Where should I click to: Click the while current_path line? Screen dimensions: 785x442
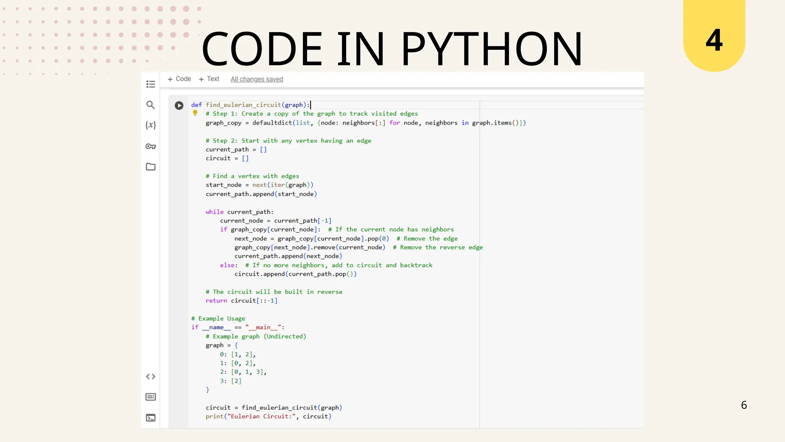tap(240, 212)
